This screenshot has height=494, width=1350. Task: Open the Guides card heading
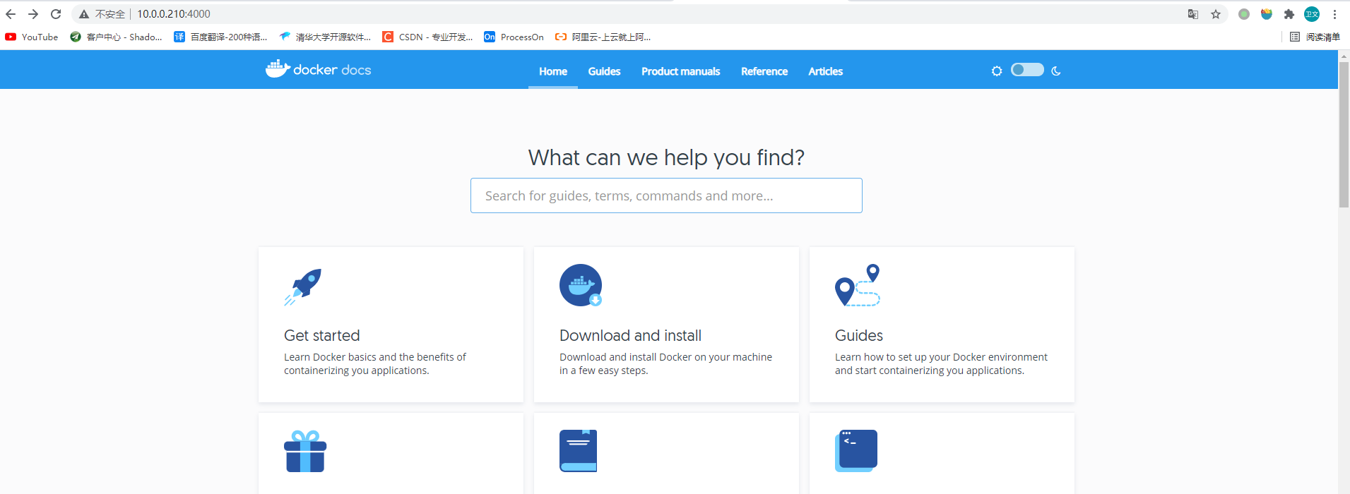point(859,335)
